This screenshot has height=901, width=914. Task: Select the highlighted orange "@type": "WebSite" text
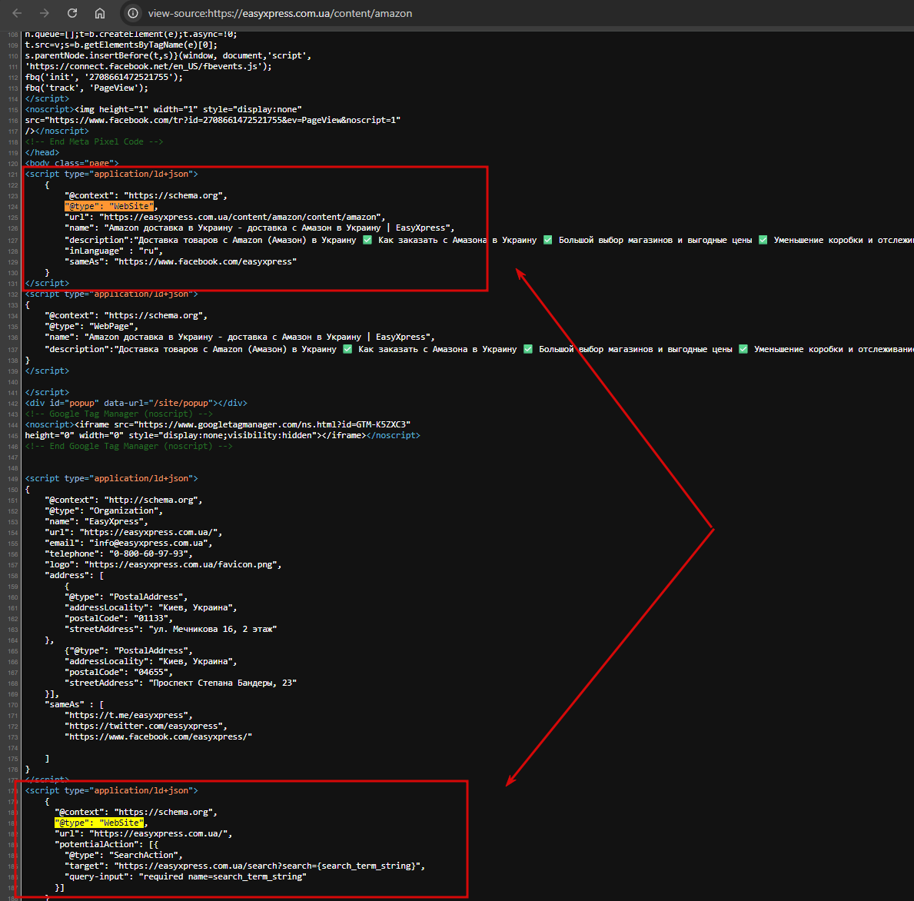pyautogui.click(x=109, y=206)
